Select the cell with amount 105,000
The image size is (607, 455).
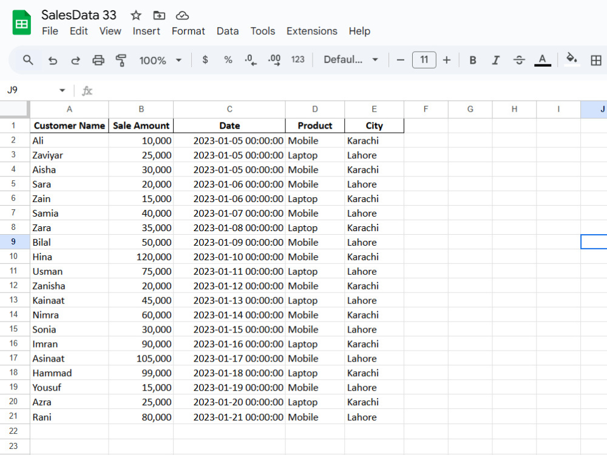pos(141,359)
